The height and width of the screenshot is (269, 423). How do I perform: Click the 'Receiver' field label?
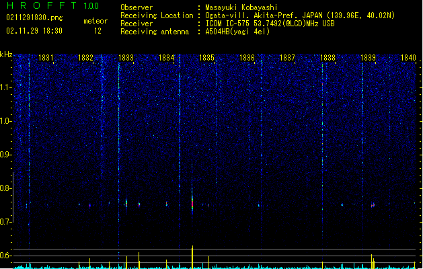137,24
